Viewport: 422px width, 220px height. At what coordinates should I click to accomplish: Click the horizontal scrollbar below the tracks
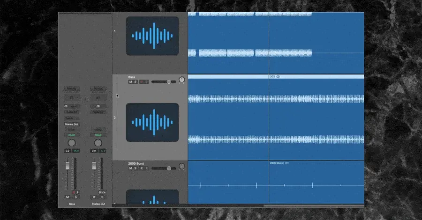point(314,206)
